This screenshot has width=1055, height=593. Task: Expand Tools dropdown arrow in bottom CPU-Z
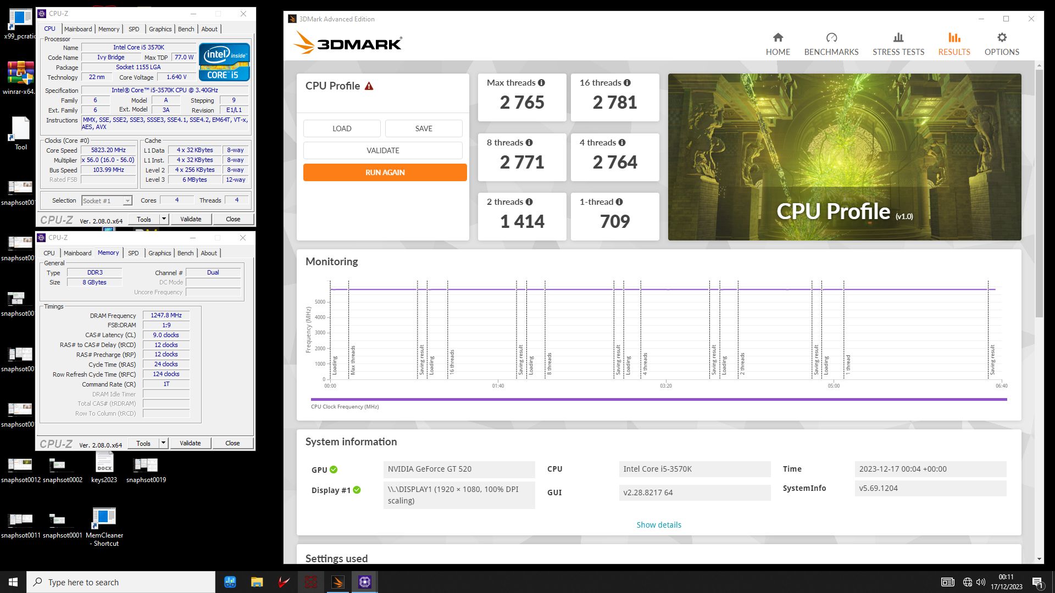tap(163, 443)
